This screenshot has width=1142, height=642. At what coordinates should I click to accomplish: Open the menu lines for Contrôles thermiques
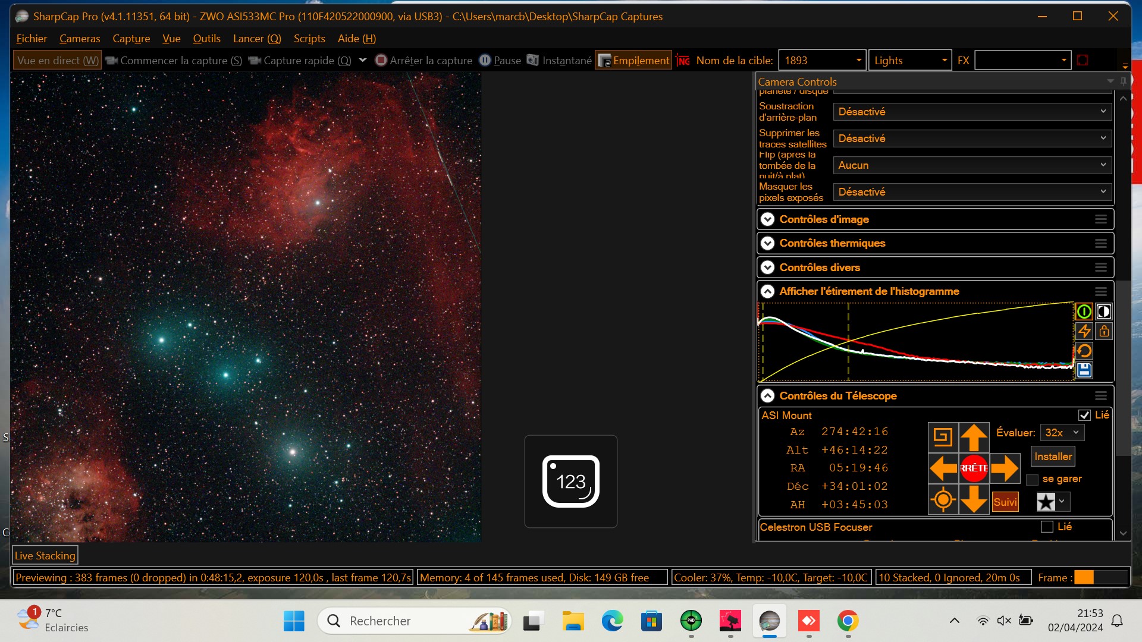tap(1101, 243)
